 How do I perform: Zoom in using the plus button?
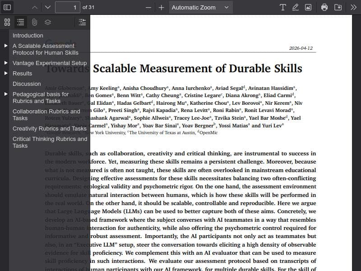click(x=162, y=7)
